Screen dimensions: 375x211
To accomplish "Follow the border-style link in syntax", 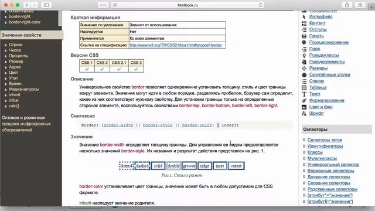I will click(158, 125).
